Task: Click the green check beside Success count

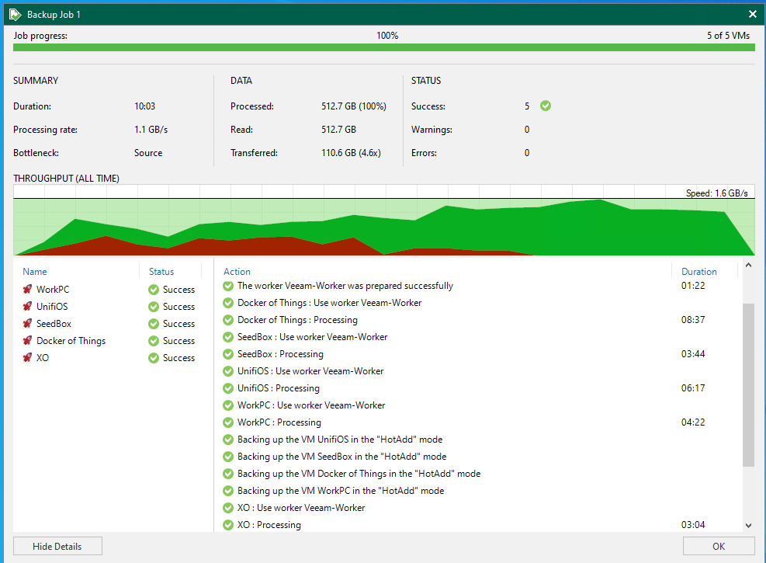Action: [546, 106]
